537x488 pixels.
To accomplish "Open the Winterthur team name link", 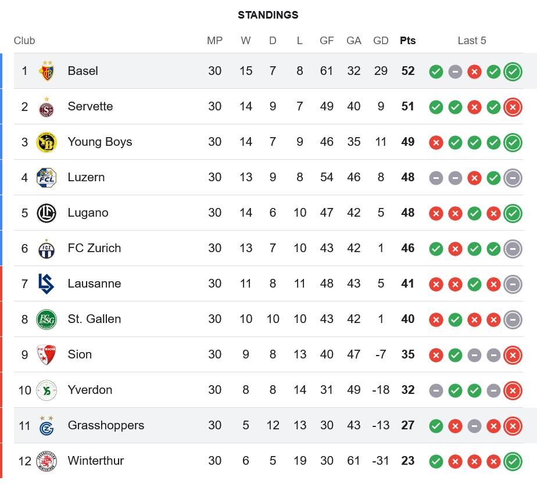I will (96, 461).
